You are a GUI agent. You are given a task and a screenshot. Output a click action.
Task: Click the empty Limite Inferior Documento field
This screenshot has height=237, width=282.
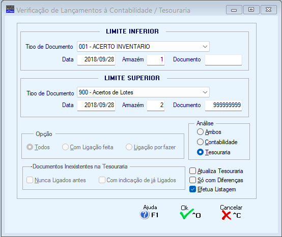click(223, 60)
